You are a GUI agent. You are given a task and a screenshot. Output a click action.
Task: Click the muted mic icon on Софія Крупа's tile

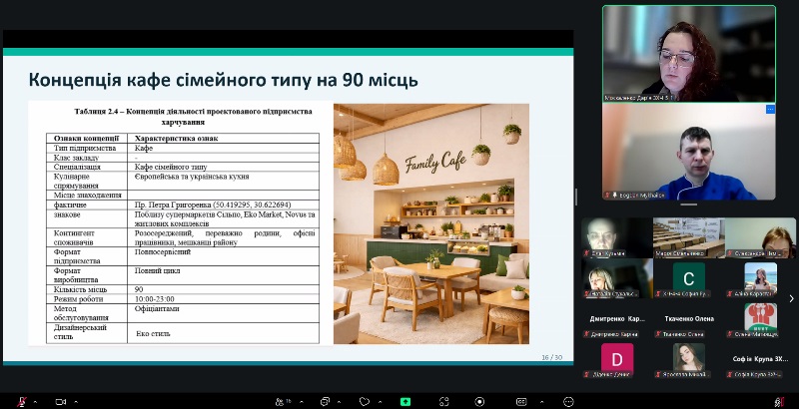point(730,374)
